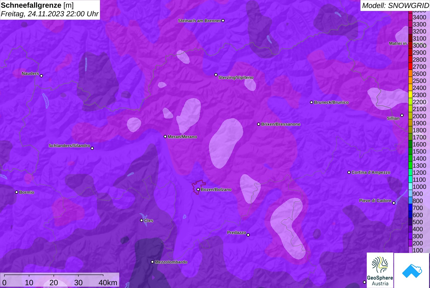This screenshot has width=430, height=288.
Task: Click the Matrei in label near the legend
Action: [398, 43]
